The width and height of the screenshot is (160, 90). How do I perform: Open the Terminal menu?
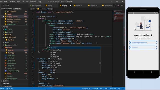click(x=33, y=2)
